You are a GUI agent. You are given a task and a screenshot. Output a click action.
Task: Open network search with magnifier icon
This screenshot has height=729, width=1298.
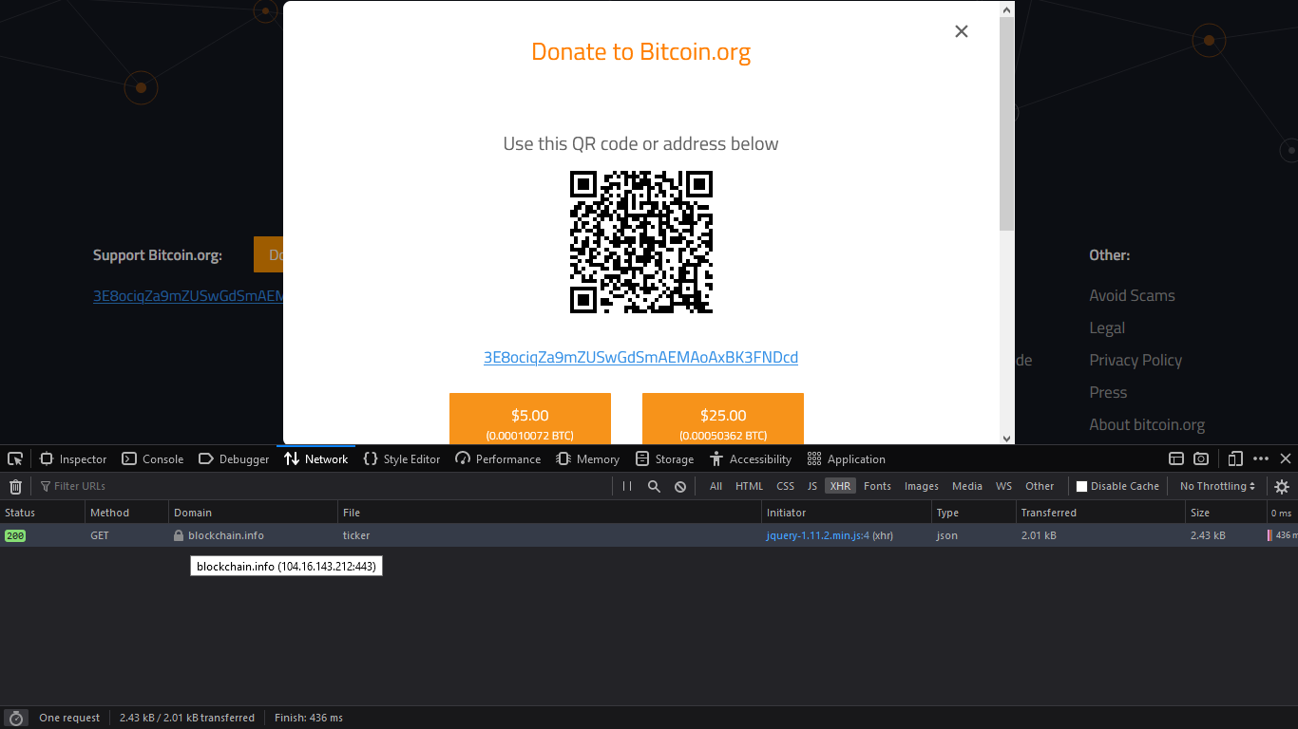click(654, 486)
